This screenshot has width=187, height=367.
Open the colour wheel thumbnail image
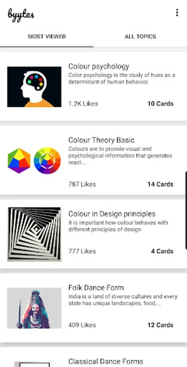[x=47, y=161]
